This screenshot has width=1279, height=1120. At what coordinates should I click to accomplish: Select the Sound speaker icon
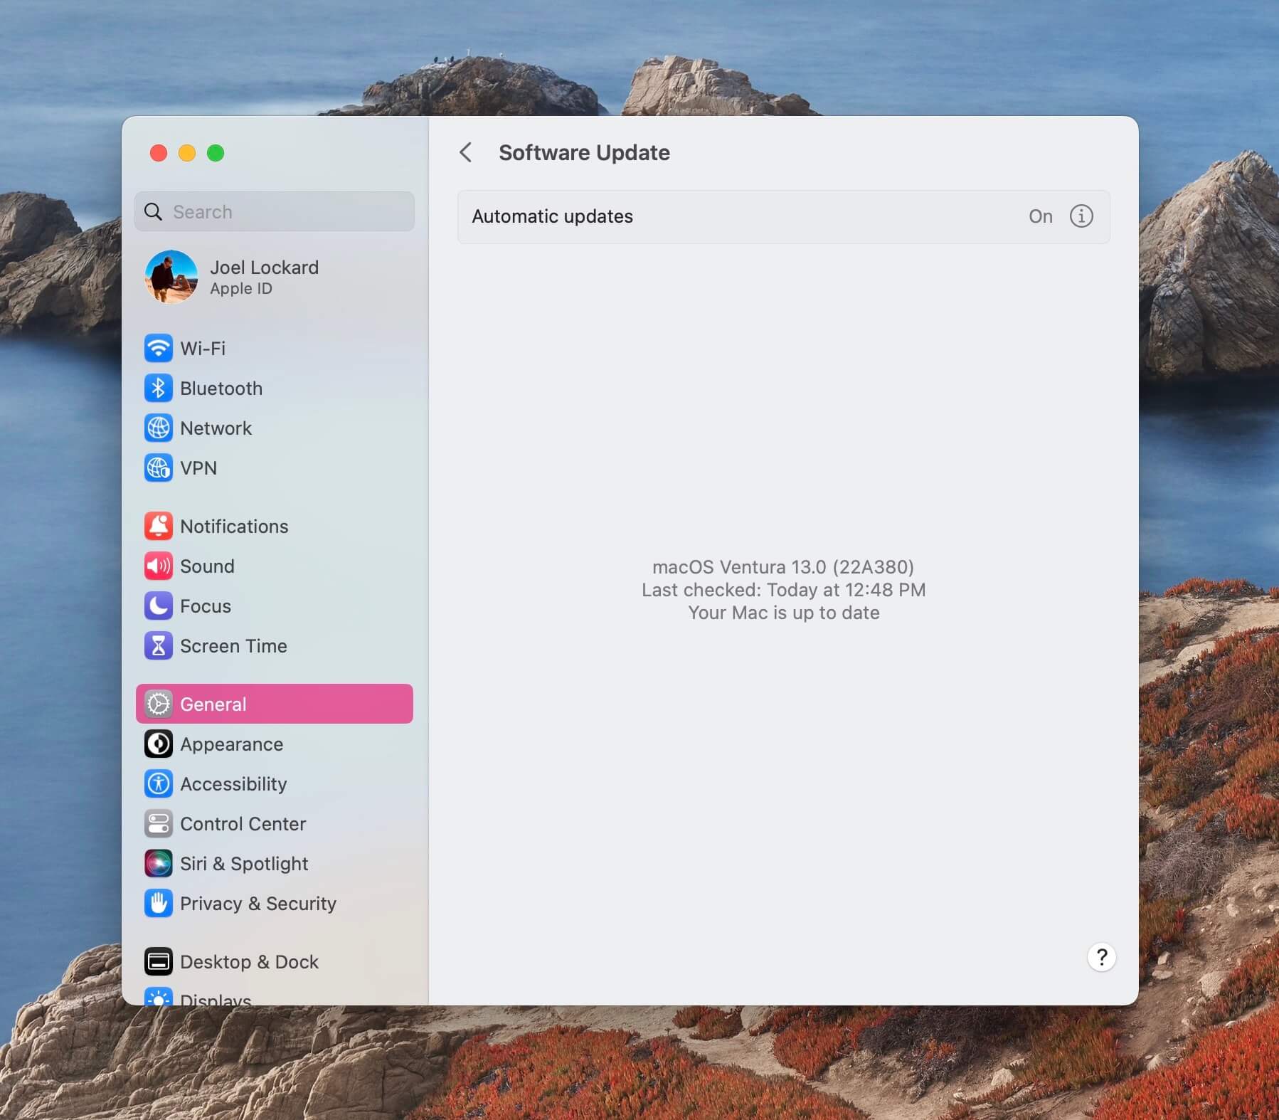point(158,566)
